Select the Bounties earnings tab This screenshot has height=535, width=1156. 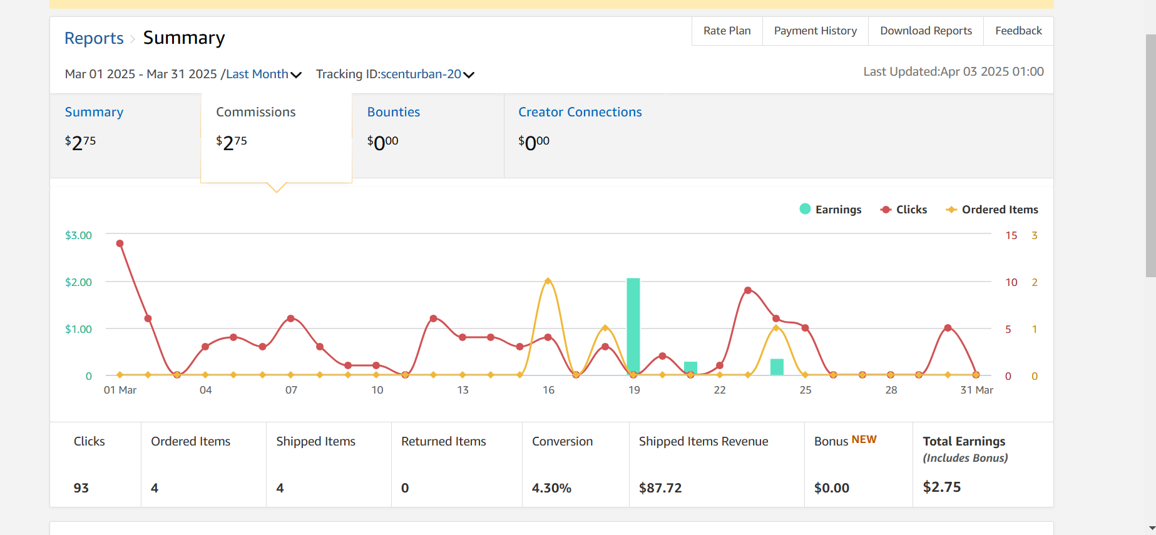(x=428, y=136)
